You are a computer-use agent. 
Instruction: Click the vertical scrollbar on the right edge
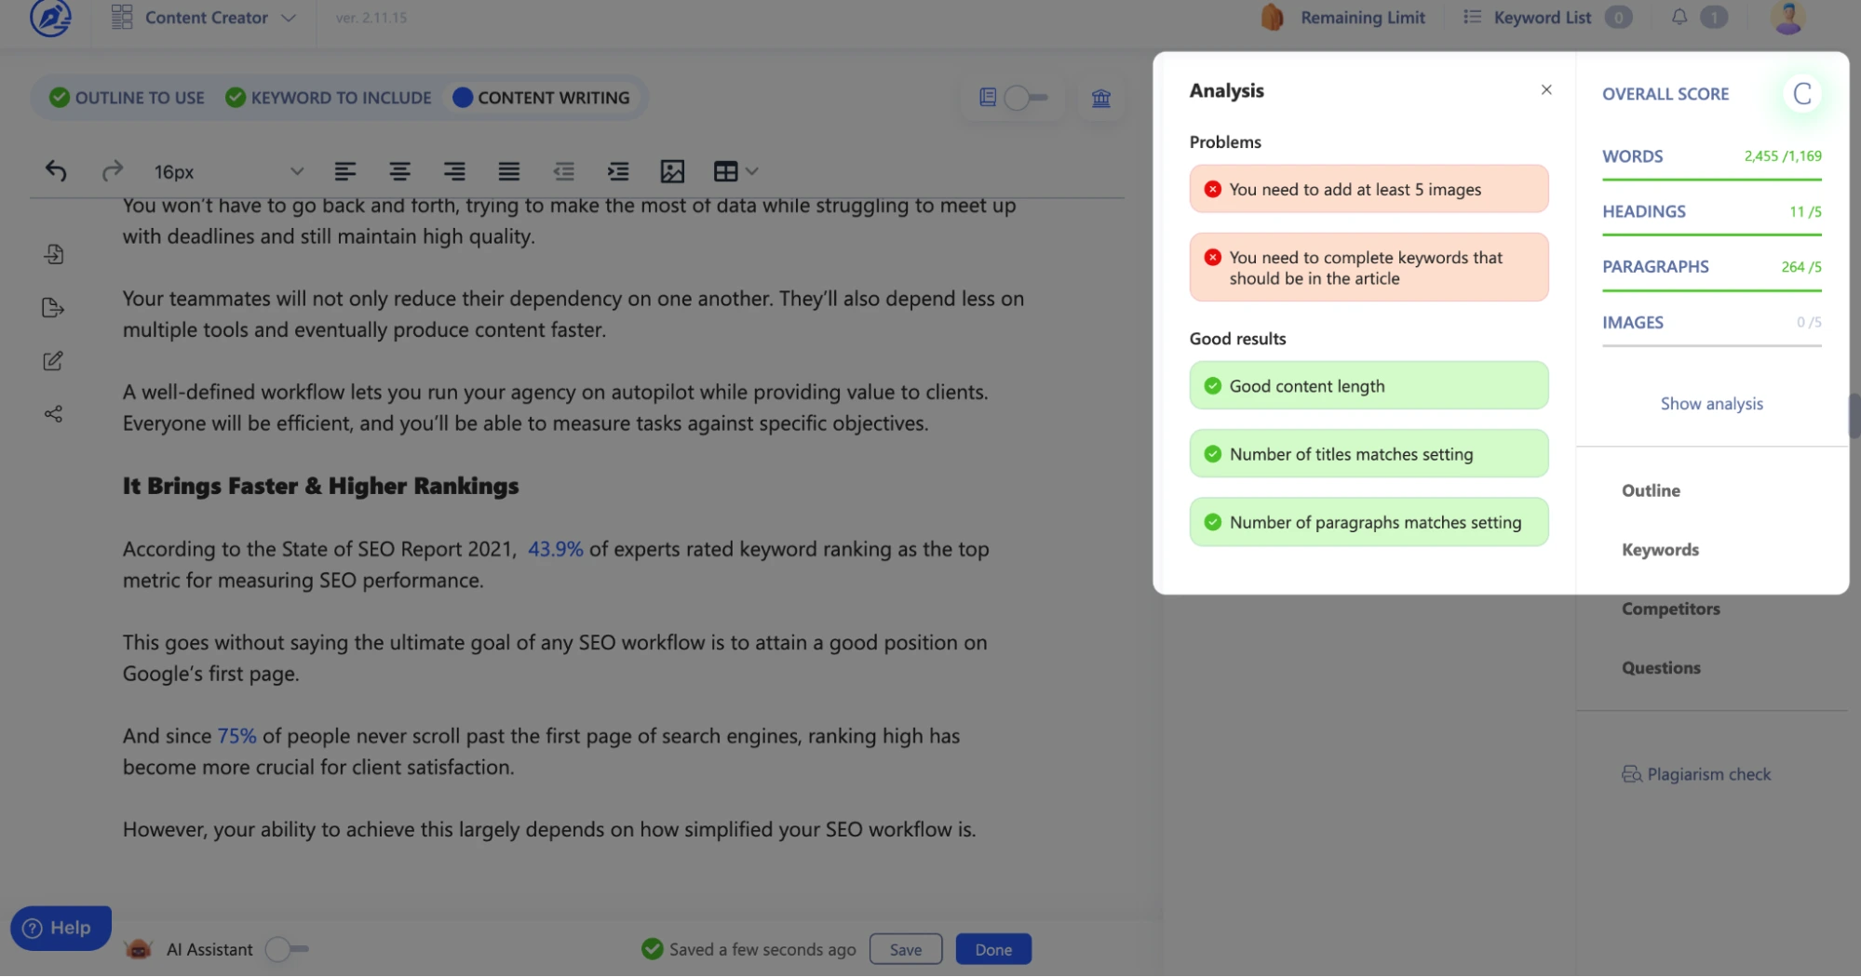[x=1854, y=416]
